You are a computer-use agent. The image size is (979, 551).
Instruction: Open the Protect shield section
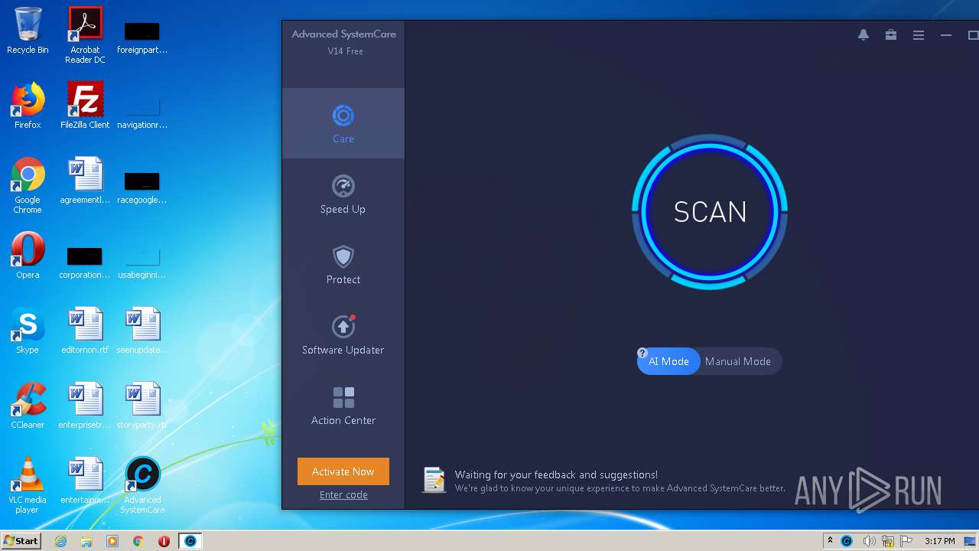[343, 264]
